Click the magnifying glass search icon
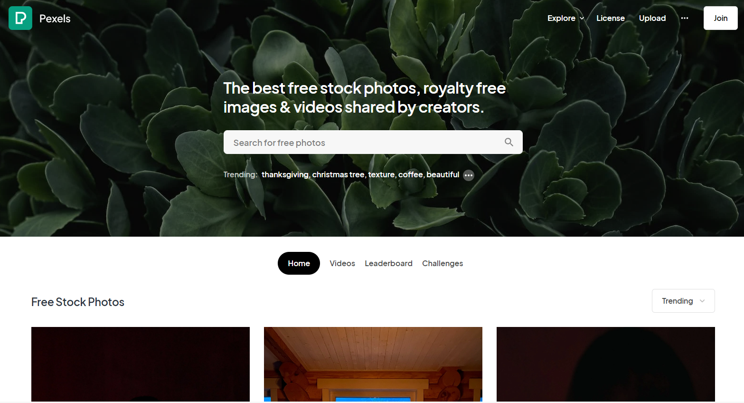 pos(509,142)
